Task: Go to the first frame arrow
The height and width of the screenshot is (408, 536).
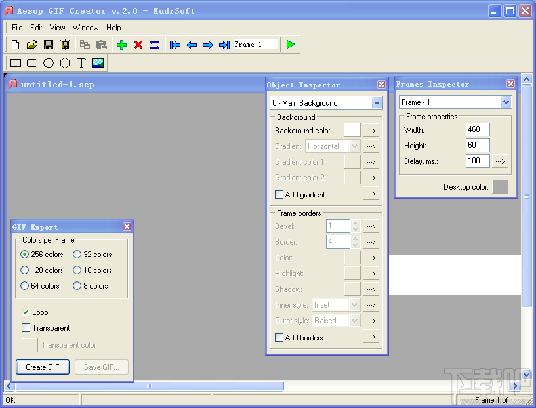Action: pyautogui.click(x=175, y=45)
